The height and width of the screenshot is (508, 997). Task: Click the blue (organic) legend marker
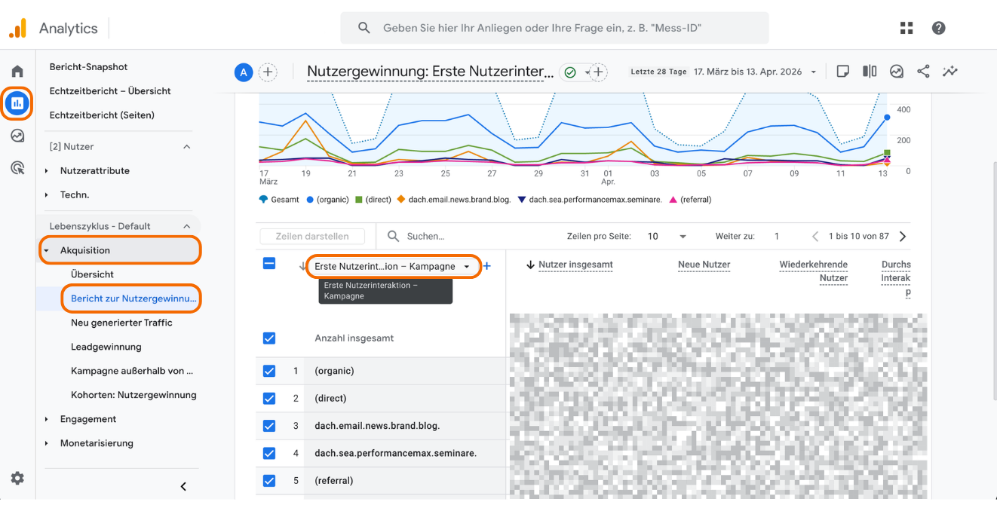(x=310, y=200)
